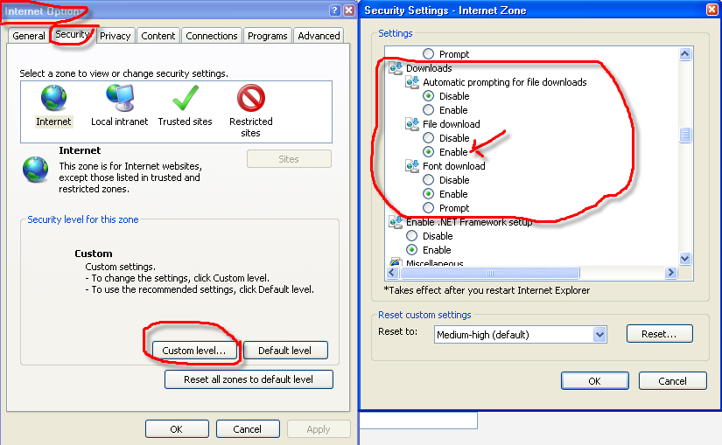Click OK in the Security Settings dialog
722x445 pixels.
[x=594, y=380]
